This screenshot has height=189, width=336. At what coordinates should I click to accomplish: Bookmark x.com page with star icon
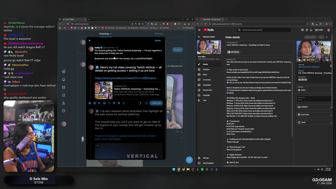(x=143, y=24)
